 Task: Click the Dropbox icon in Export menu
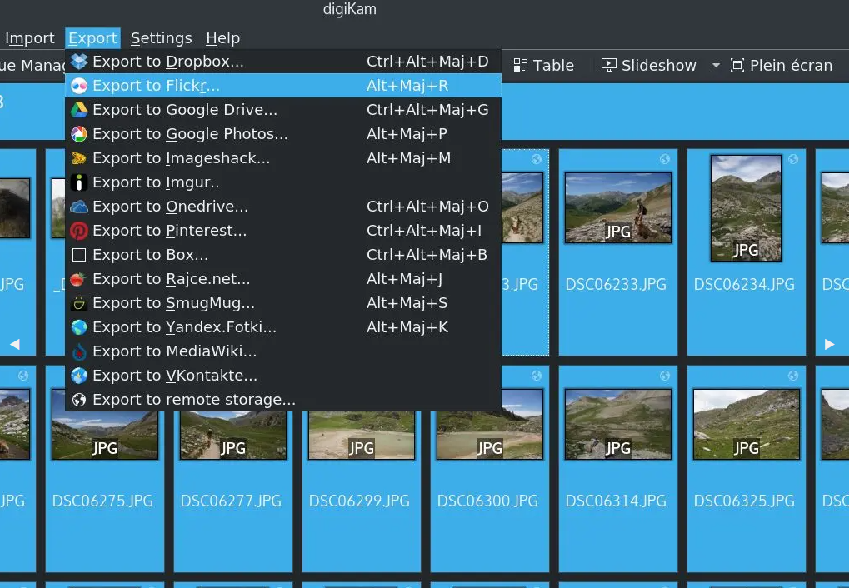pos(79,62)
